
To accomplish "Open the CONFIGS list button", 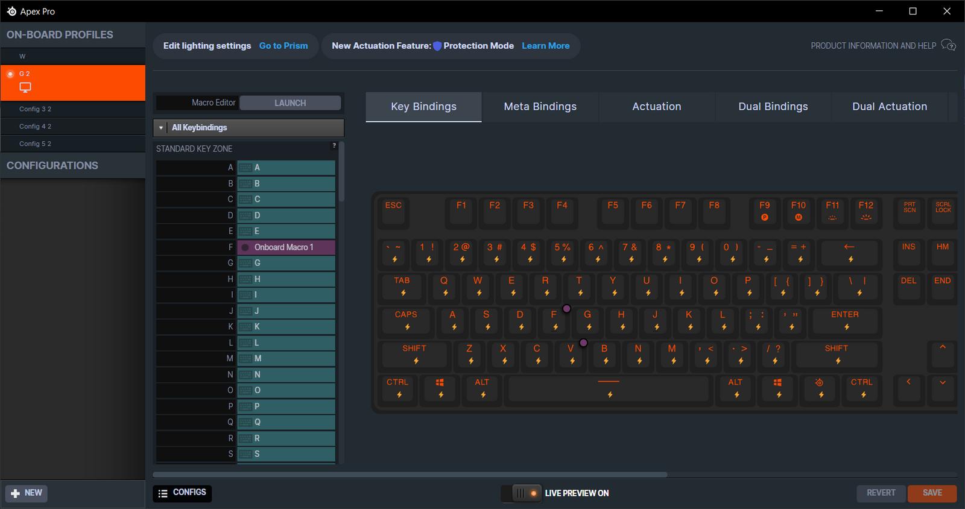I will (x=182, y=493).
